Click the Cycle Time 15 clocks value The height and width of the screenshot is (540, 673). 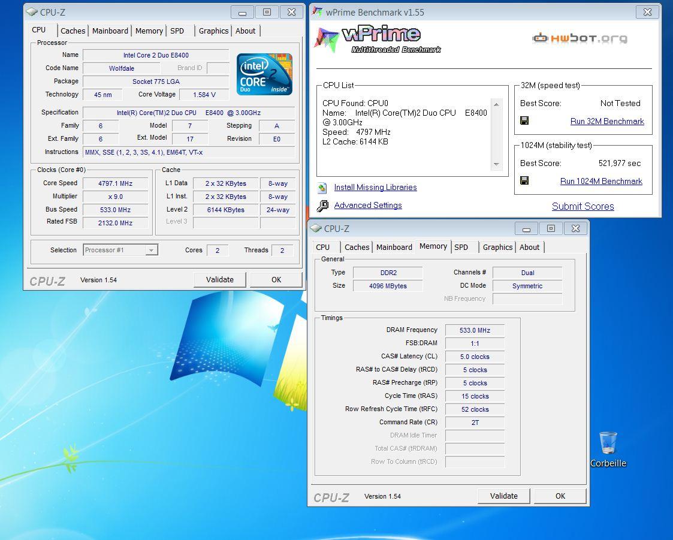pyautogui.click(x=475, y=396)
